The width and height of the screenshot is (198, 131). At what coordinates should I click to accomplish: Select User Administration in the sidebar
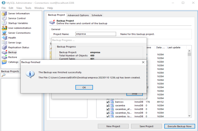click(20, 28)
